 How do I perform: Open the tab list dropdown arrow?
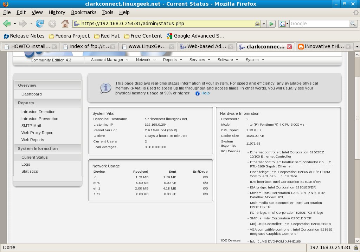pos(357,47)
